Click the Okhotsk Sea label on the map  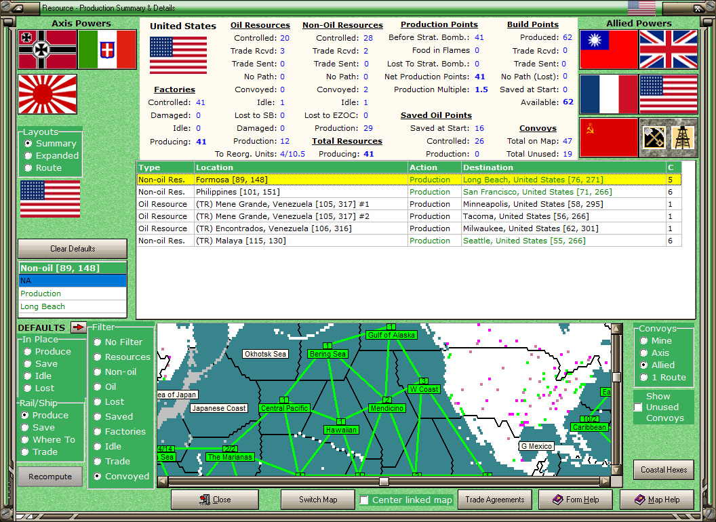pyautogui.click(x=265, y=354)
